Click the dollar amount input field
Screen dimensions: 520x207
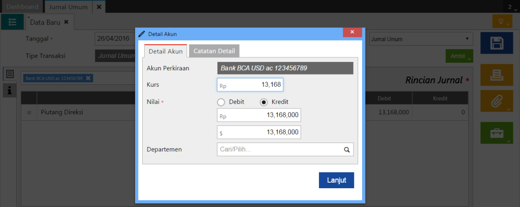click(x=259, y=132)
